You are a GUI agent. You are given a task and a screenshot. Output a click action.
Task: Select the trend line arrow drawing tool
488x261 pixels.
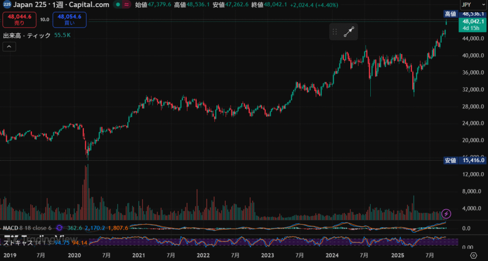click(350, 32)
